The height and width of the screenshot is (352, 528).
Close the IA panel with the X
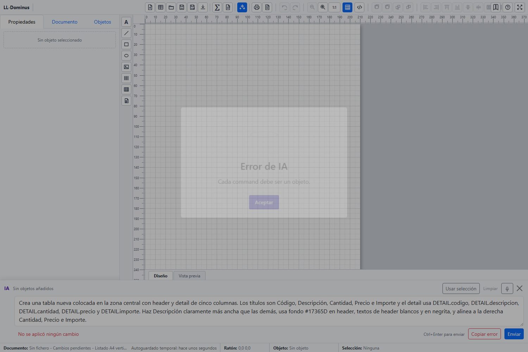click(520, 288)
